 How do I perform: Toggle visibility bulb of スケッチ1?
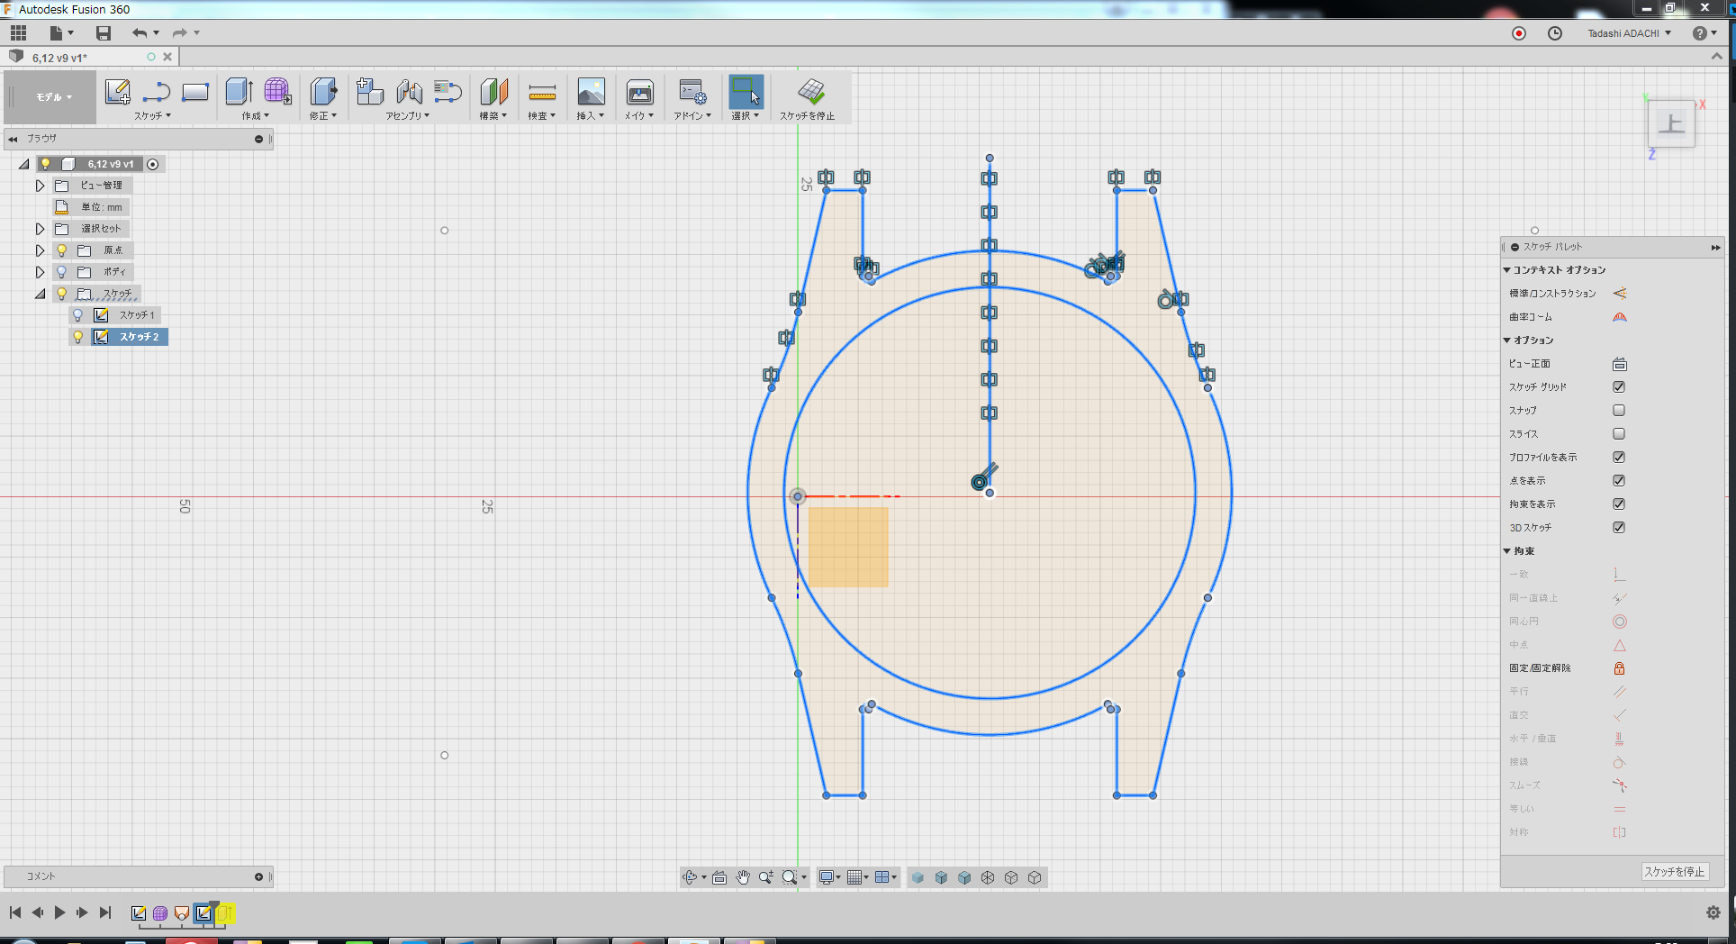click(78, 315)
